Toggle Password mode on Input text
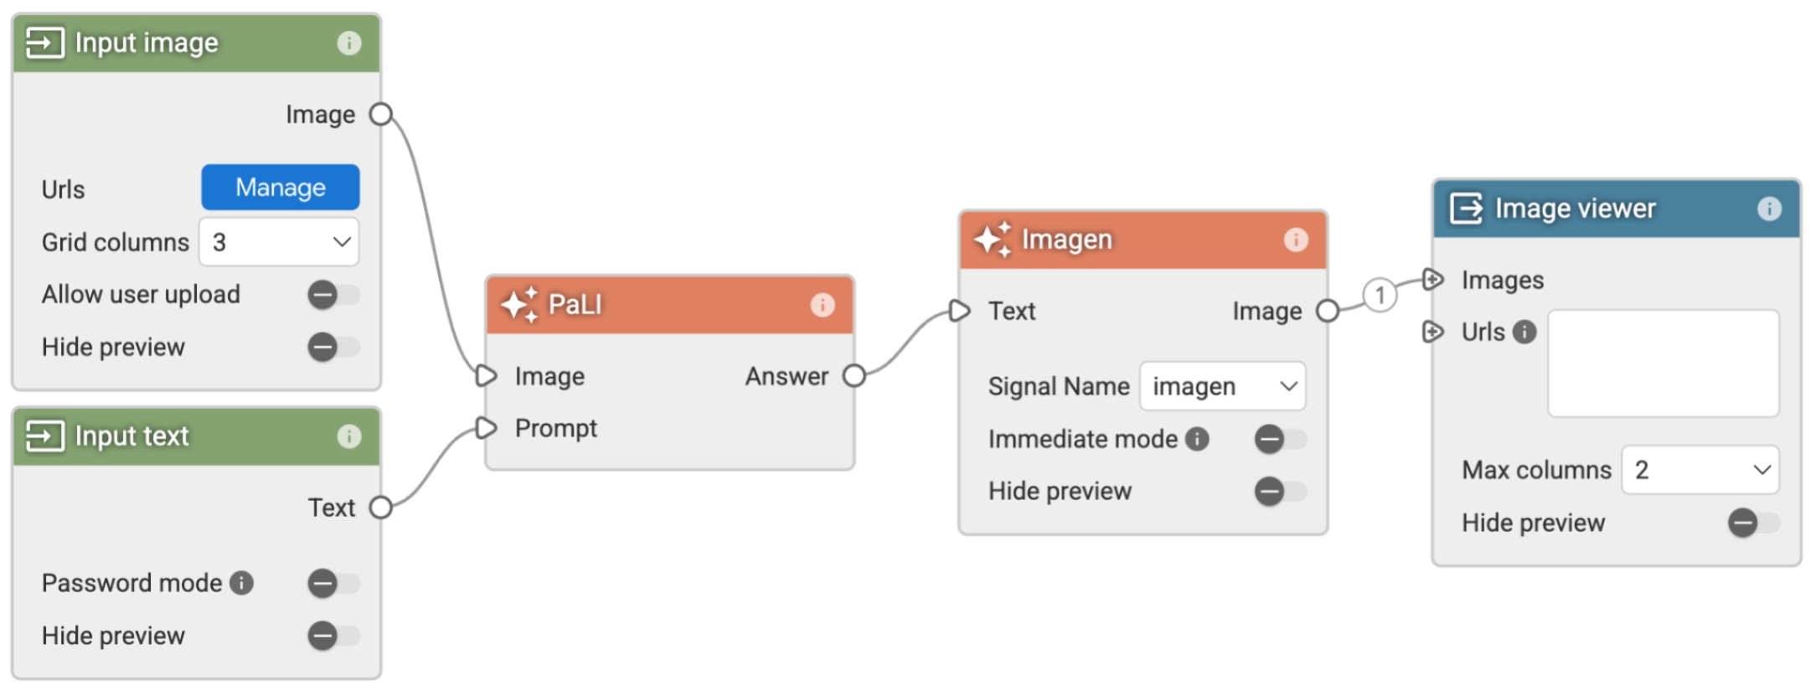 tap(333, 583)
